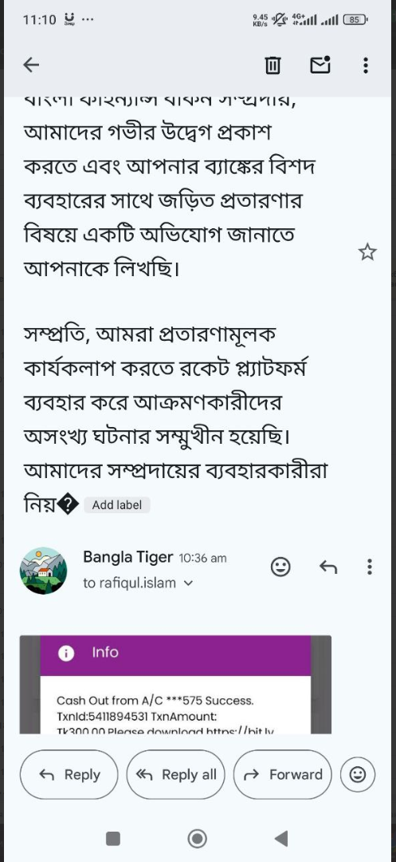Tap the Reply button
396x862 pixels.
(x=69, y=774)
